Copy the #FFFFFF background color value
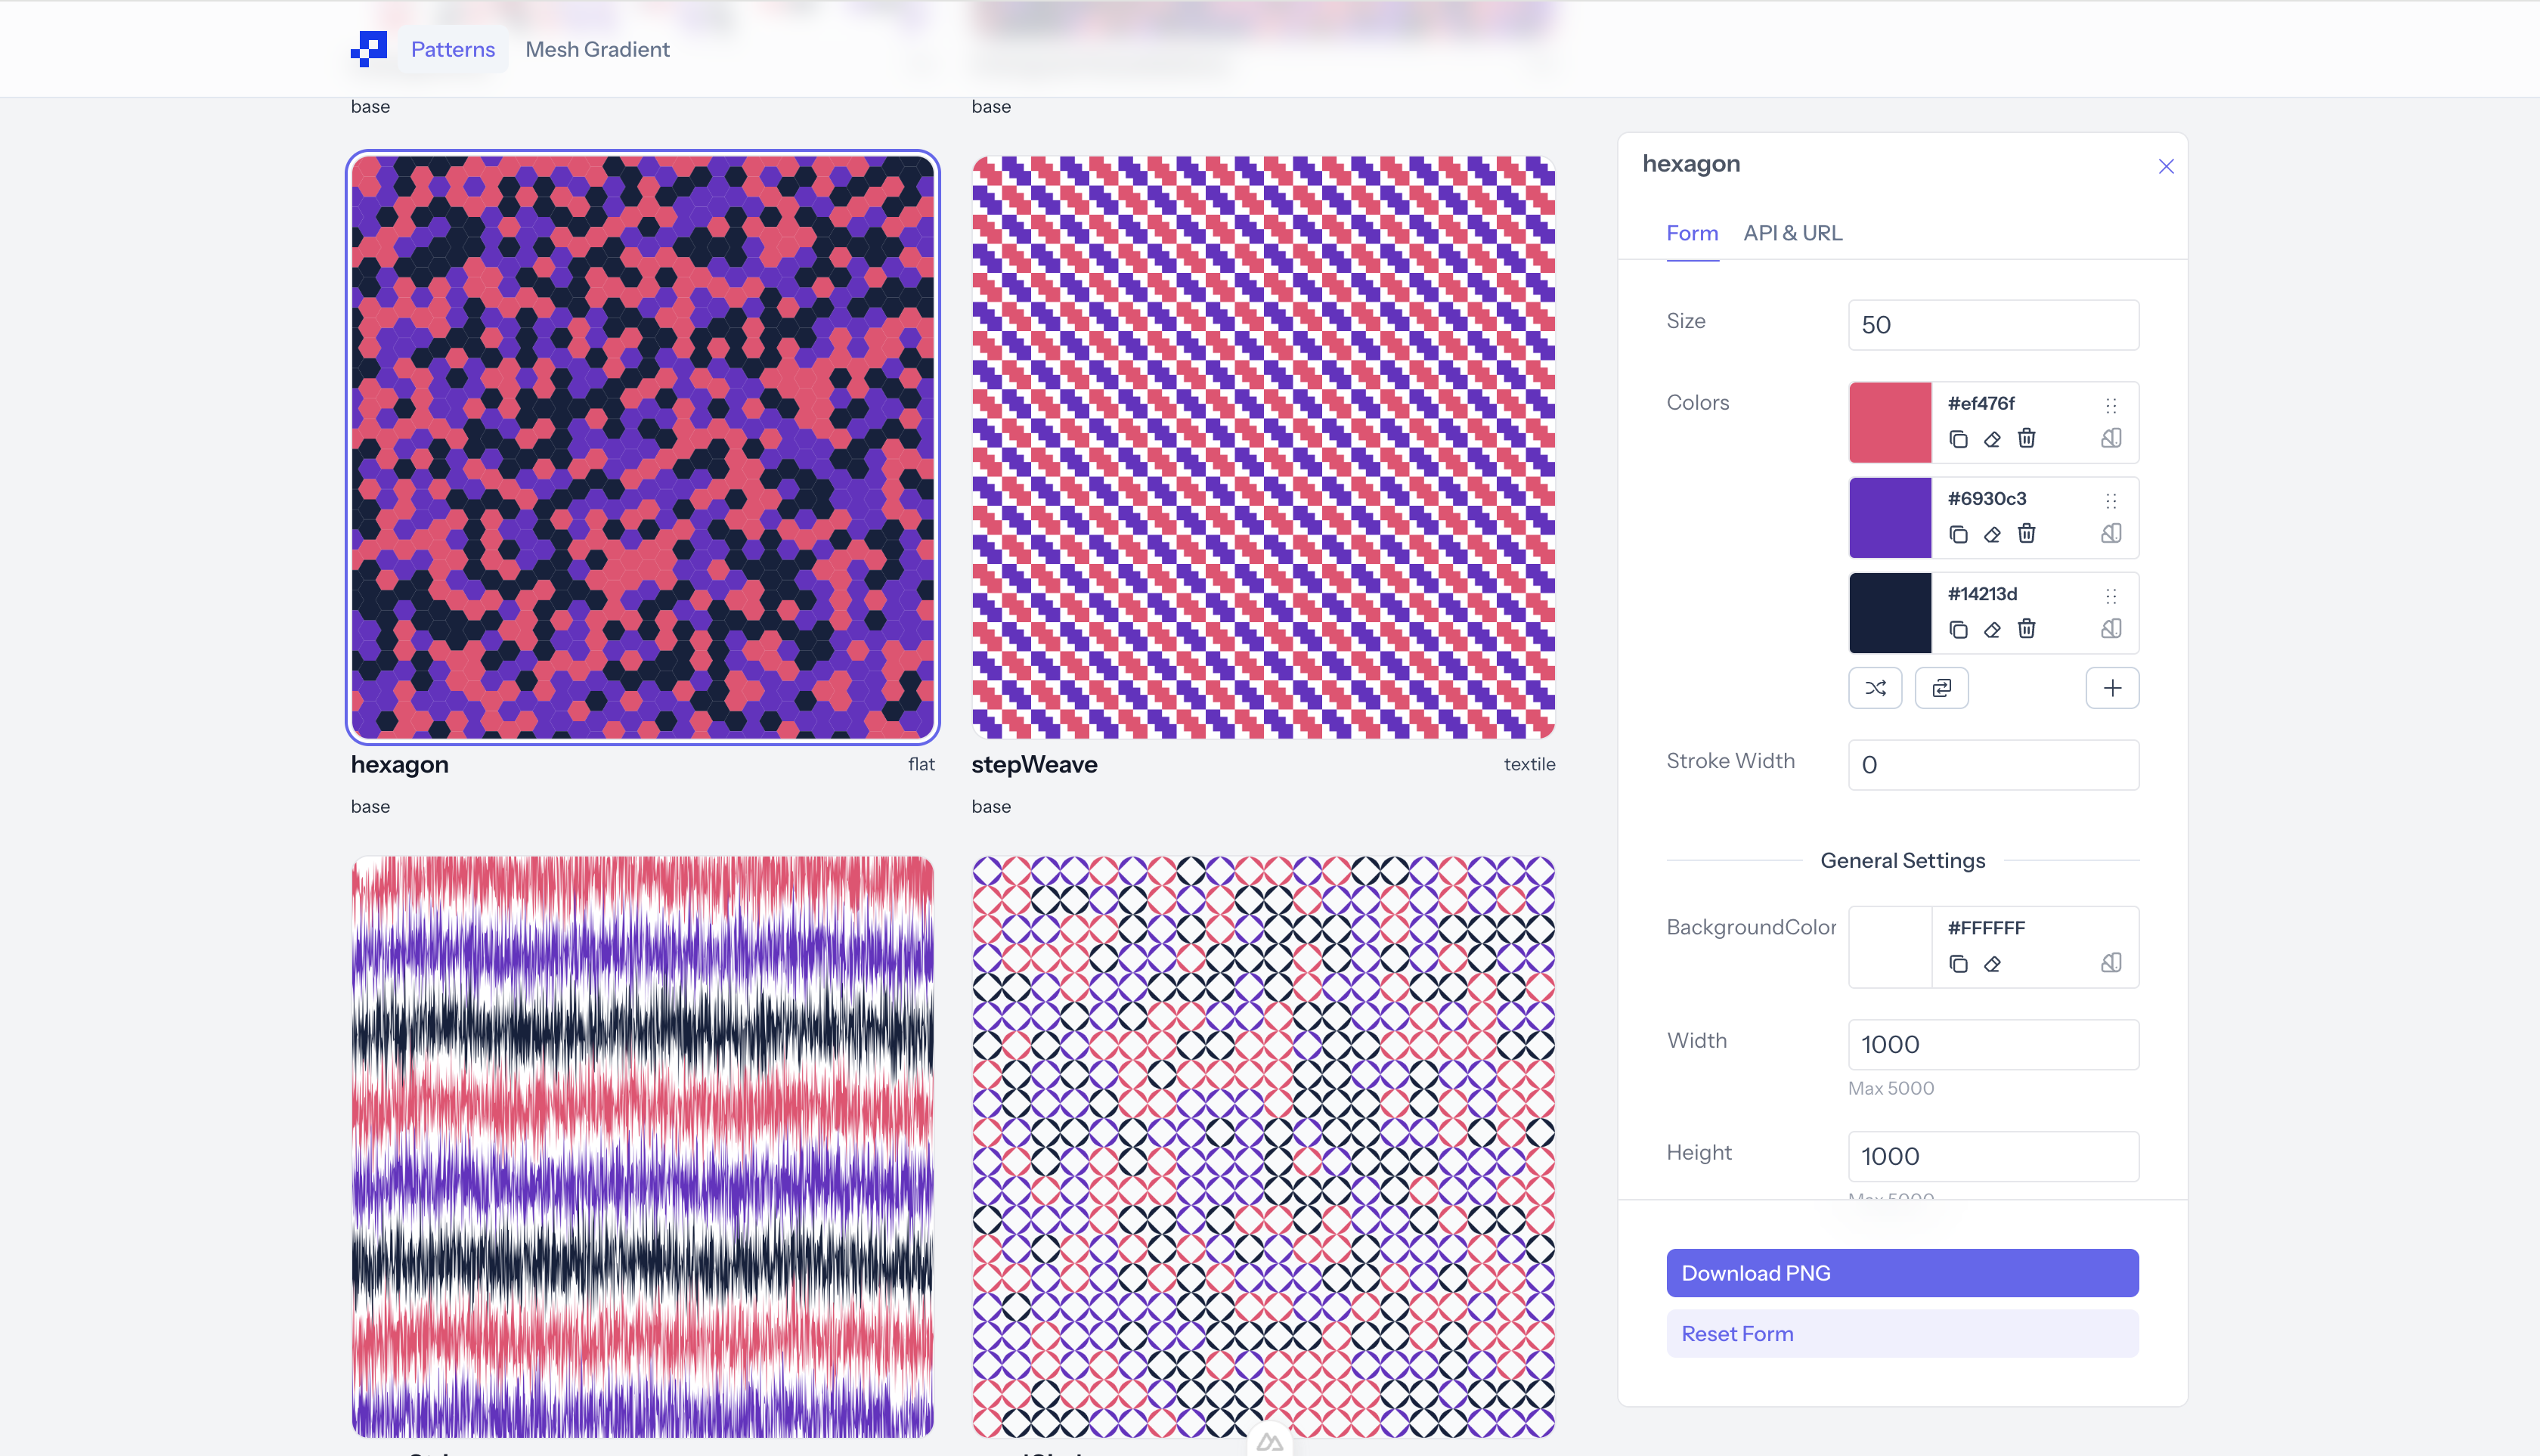The width and height of the screenshot is (2540, 1456). [1958, 964]
